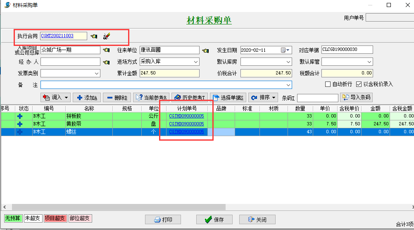414x230 pixels.
Task: Expand the 默认库房 dropdown
Action: (288, 62)
